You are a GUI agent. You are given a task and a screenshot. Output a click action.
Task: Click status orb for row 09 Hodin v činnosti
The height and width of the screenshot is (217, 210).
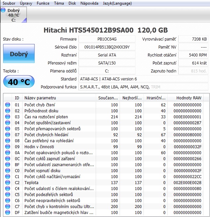pyautogui.click(x=8, y=147)
